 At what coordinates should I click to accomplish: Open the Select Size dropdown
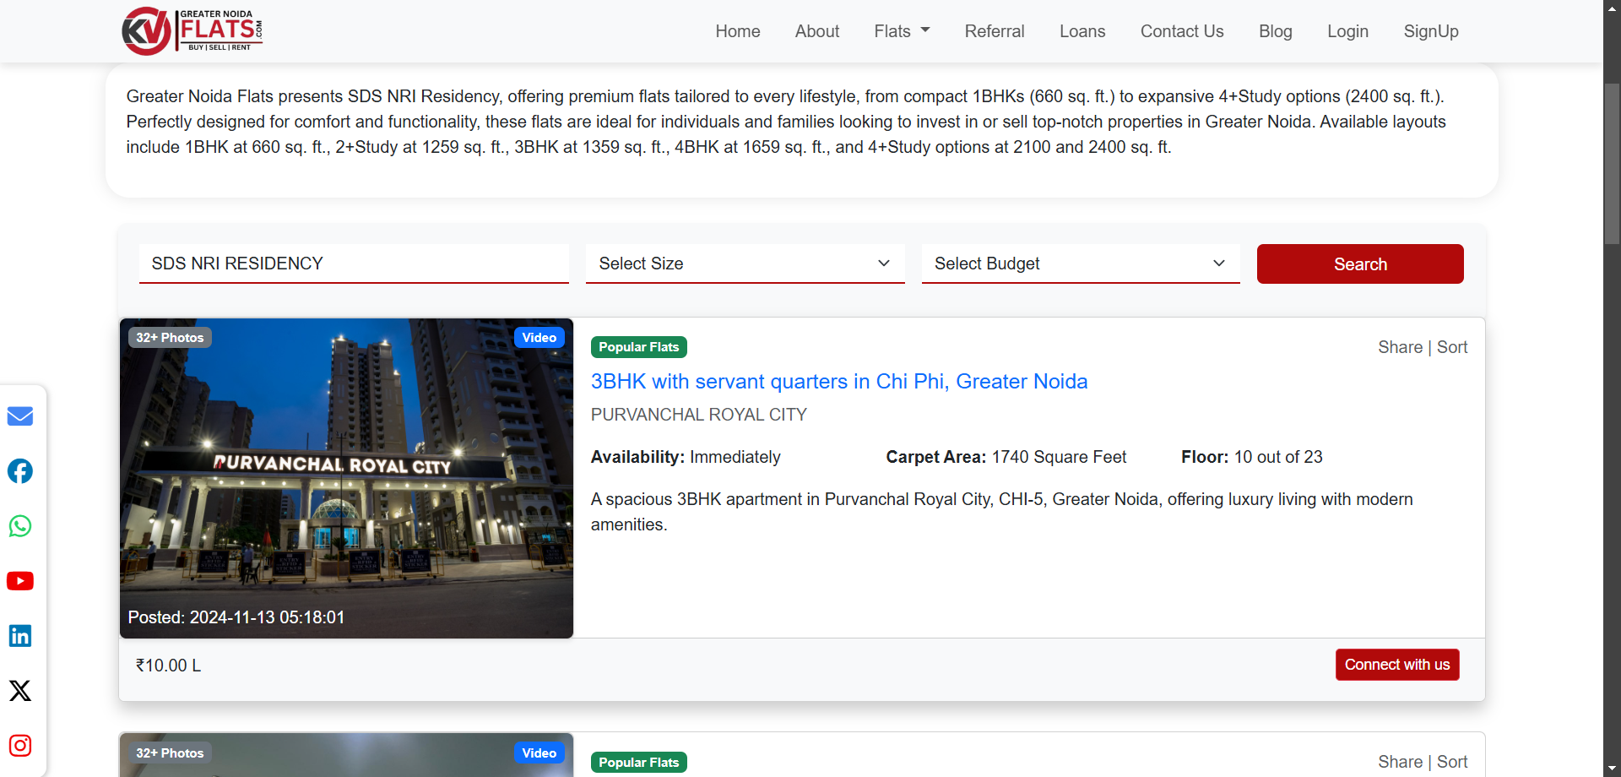pos(745,264)
